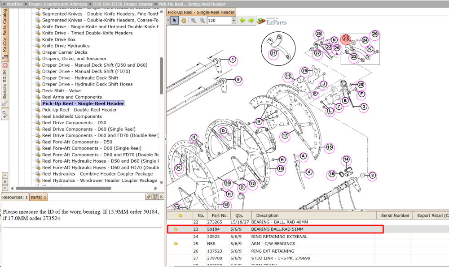The image size is (449, 267).
Task: Click the Serial Number column header
Action: click(x=395, y=215)
